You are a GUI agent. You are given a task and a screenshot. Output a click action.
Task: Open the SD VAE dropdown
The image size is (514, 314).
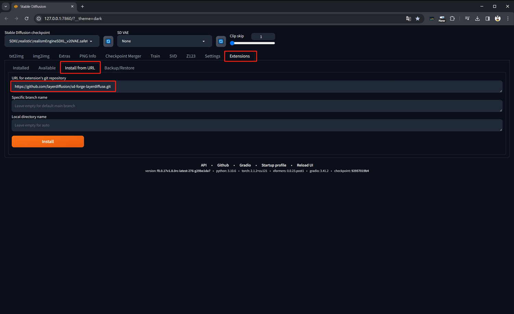click(x=164, y=41)
